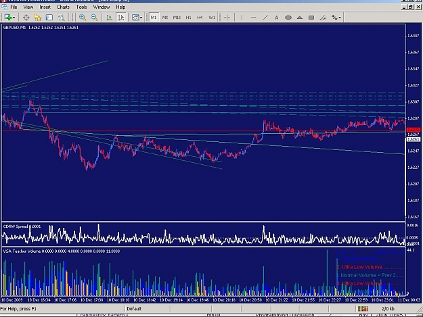Click the New Chart icon

[x=7, y=18]
